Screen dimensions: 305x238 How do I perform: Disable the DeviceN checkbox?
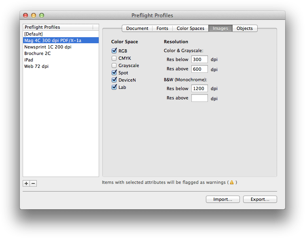click(114, 80)
